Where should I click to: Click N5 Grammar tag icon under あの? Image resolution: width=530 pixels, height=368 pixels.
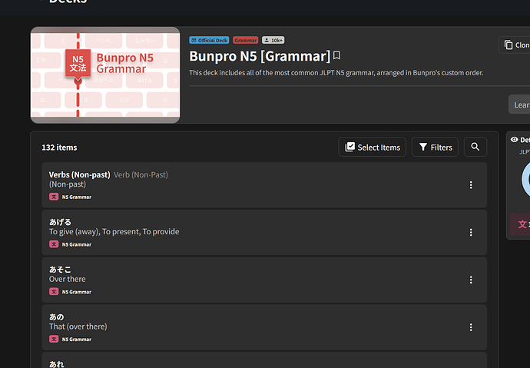(54, 339)
